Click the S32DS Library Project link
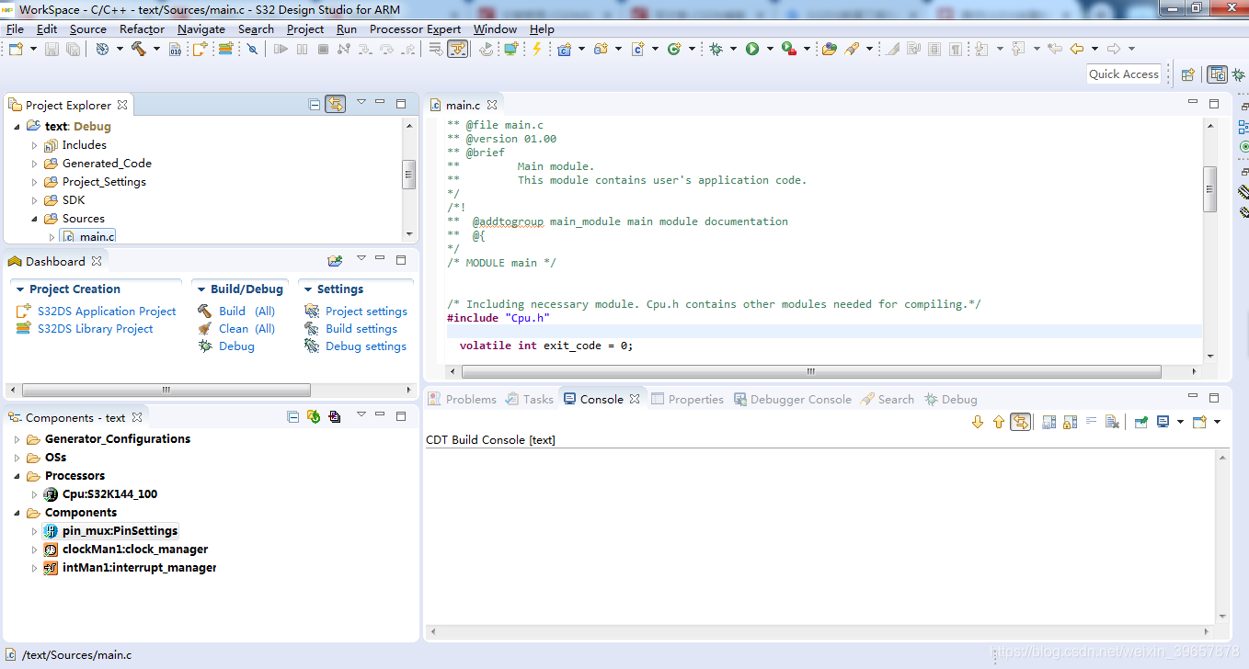 click(x=96, y=329)
